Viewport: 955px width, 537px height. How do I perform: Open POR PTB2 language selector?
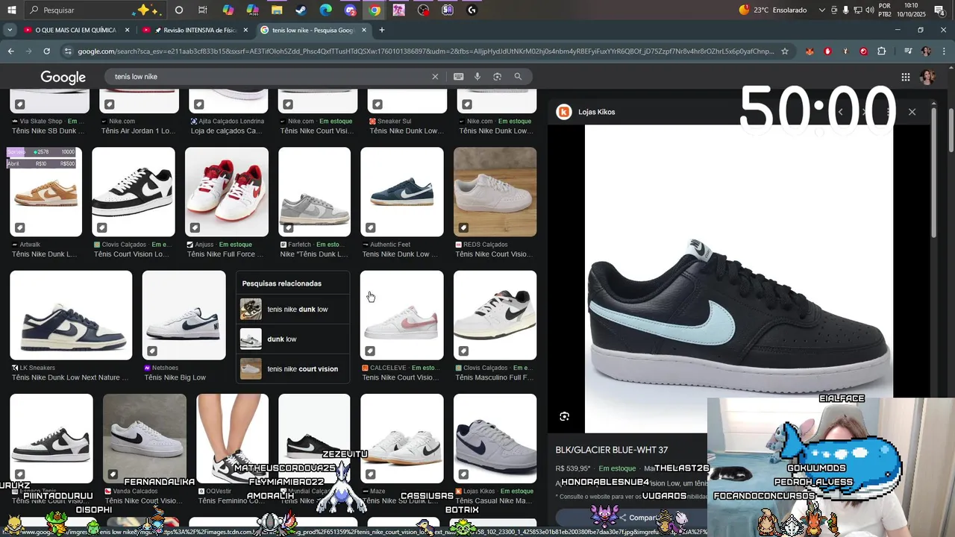(885, 10)
